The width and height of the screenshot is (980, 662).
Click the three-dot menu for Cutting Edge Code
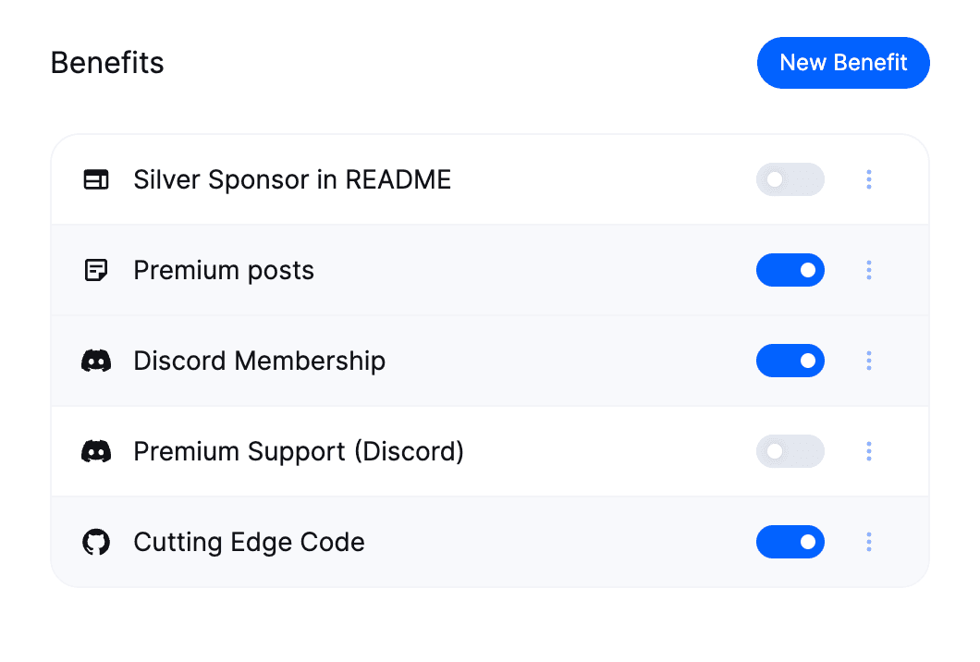click(x=869, y=542)
